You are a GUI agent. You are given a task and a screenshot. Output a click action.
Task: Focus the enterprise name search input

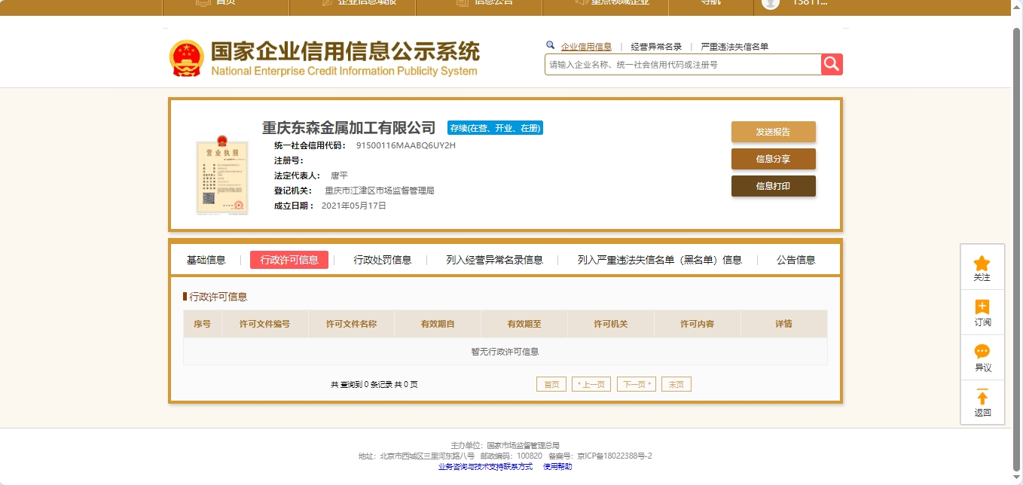pyautogui.click(x=683, y=65)
